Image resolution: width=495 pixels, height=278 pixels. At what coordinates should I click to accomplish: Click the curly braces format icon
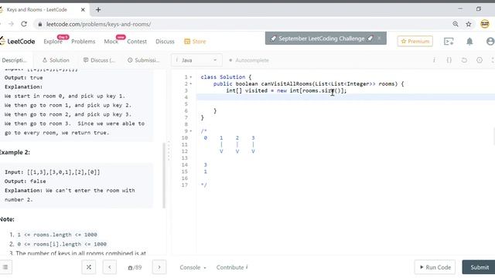click(449, 60)
